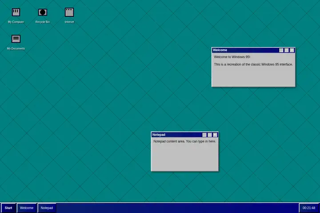320x213 pixels.
Task: Open the Internet desktop icon
Action: (x=69, y=16)
